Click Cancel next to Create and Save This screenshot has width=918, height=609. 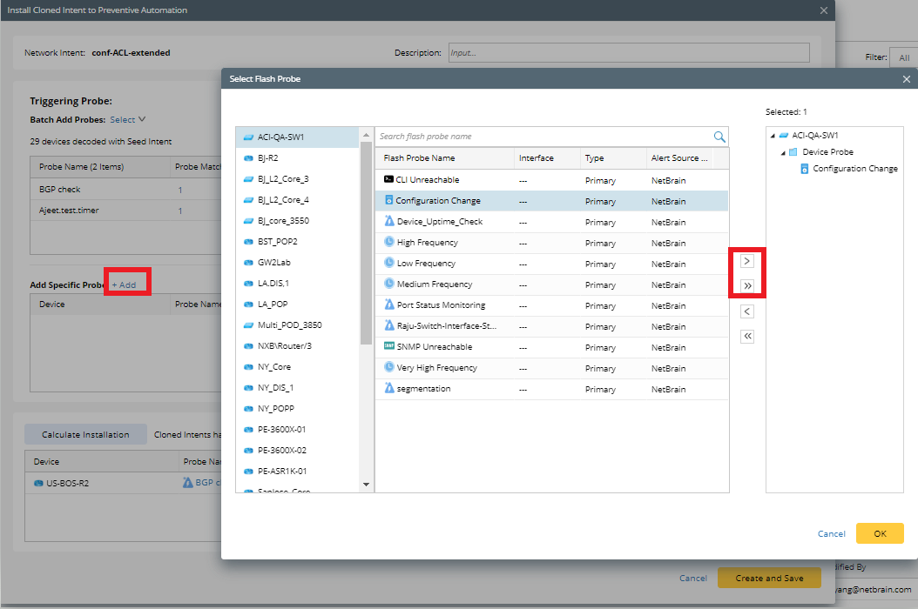tap(693, 578)
